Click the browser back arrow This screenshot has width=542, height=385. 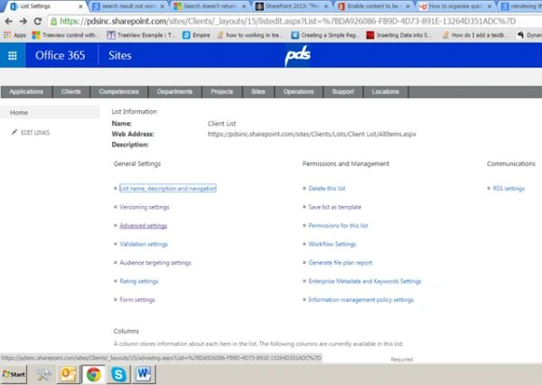point(9,22)
